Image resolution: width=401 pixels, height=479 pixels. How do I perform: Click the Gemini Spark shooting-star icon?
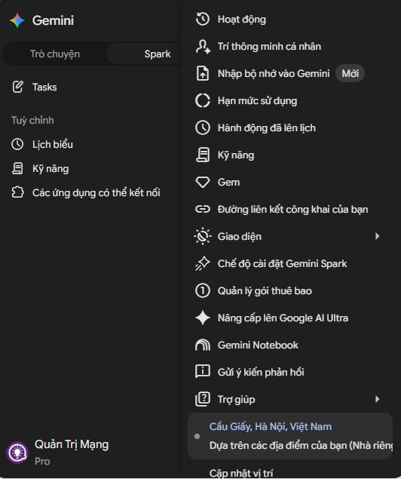click(x=202, y=263)
